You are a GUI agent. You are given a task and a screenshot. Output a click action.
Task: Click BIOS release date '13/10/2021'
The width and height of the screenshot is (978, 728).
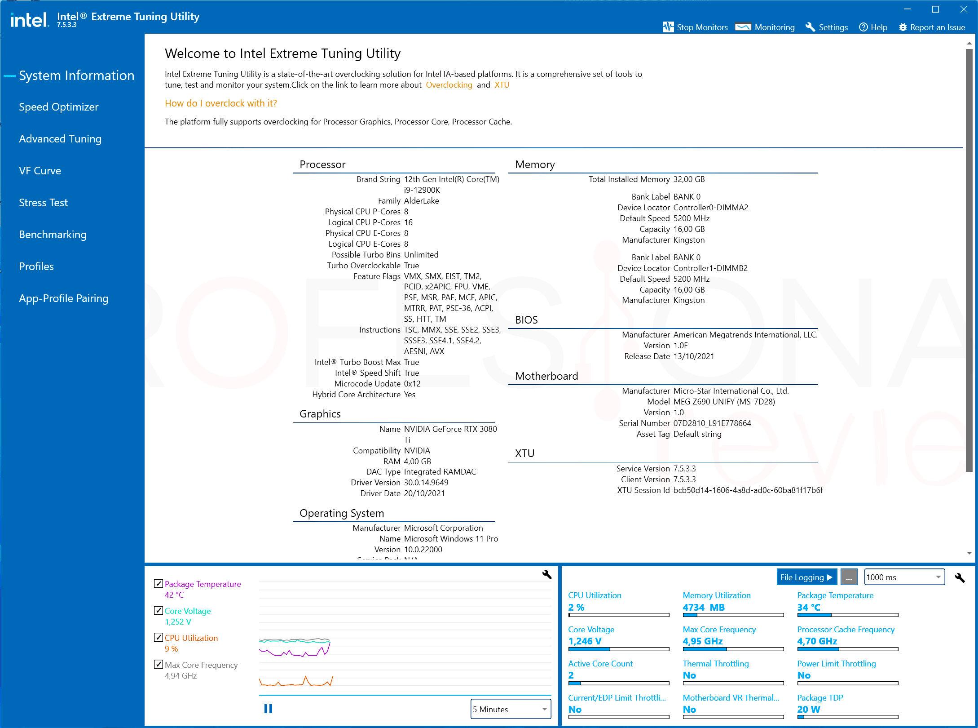(x=693, y=356)
